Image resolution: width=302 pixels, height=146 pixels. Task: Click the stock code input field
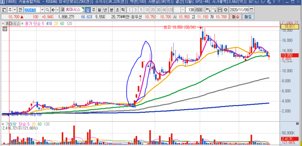32,10
